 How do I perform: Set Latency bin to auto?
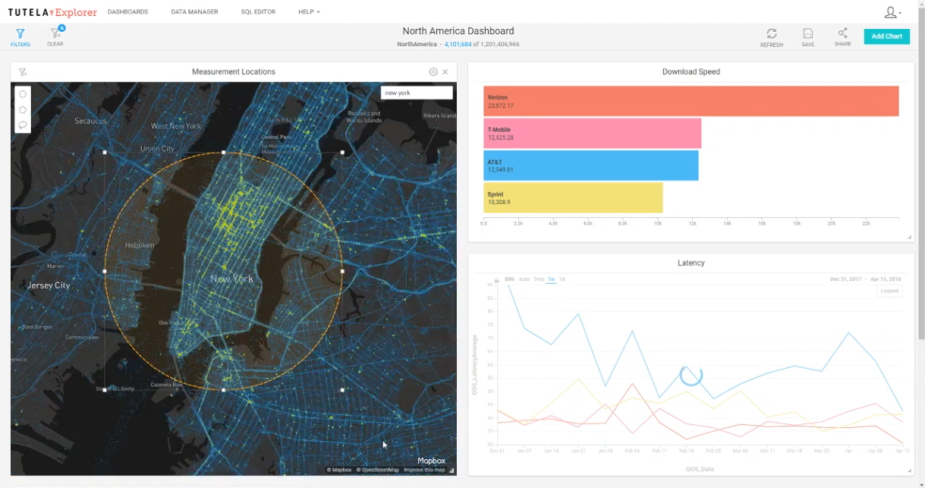pyautogui.click(x=524, y=279)
